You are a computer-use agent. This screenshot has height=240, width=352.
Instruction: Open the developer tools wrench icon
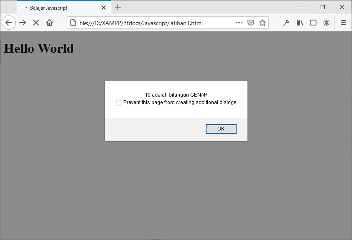(x=286, y=23)
